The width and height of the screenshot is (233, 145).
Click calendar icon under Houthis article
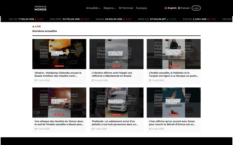[36, 129]
